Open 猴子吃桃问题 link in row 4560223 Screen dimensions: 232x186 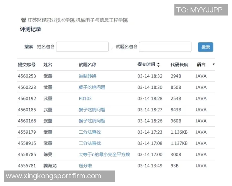pos(92,87)
